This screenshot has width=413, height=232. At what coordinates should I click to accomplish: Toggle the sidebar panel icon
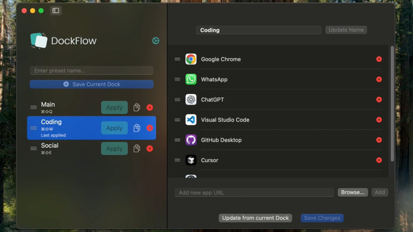coord(56,11)
